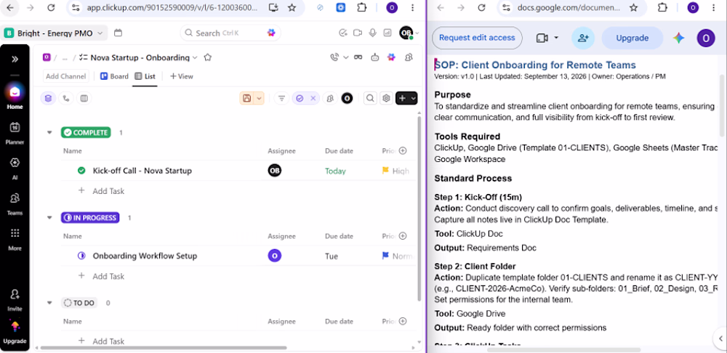This screenshot has height=353, width=727.
Task: Click Google Docs video meeting icon
Action: [x=542, y=38]
